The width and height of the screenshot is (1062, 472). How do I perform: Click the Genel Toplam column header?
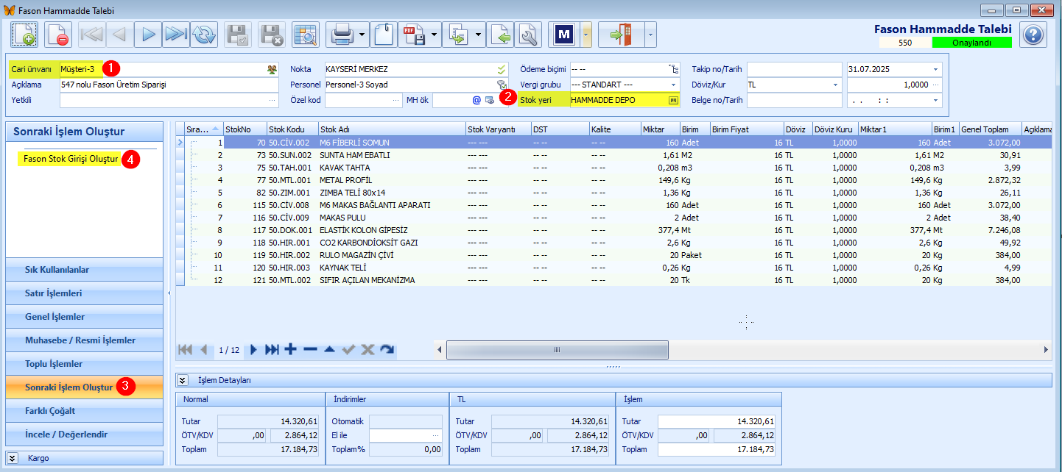coord(990,129)
